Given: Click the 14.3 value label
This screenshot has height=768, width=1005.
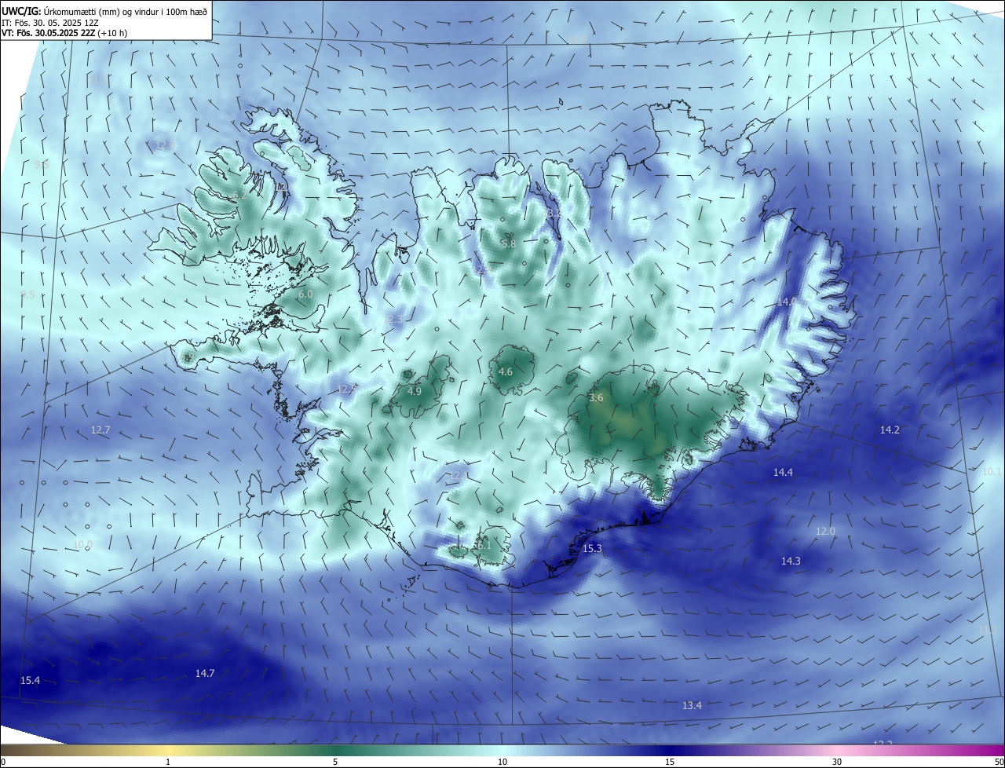Looking at the screenshot, I should [x=791, y=561].
